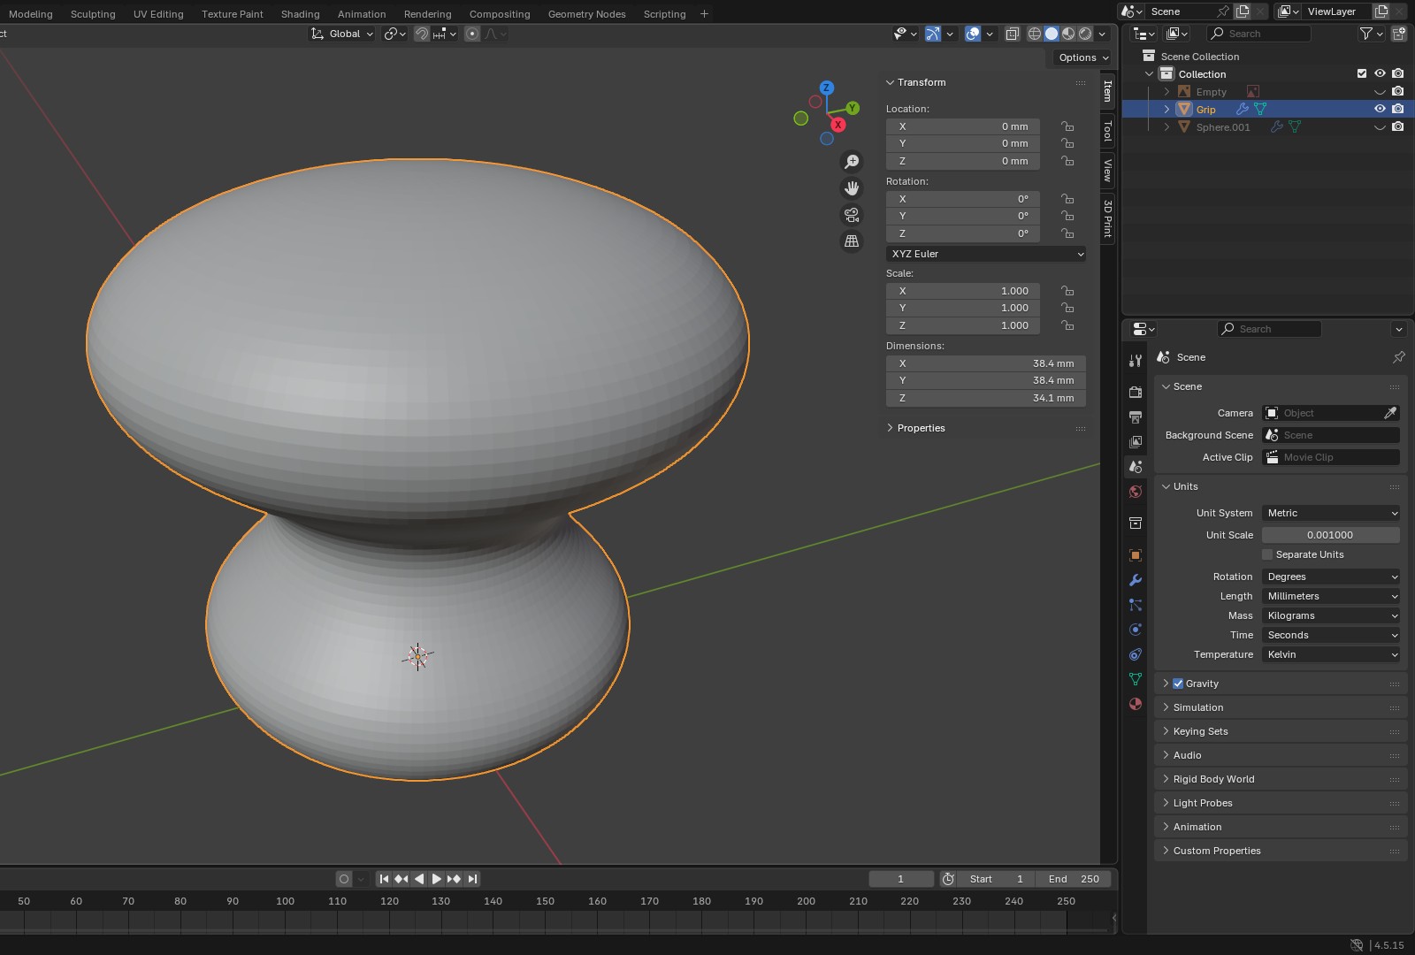Image resolution: width=1415 pixels, height=955 pixels.
Task: Toggle the Collection exclude checkbox
Action: click(x=1362, y=73)
